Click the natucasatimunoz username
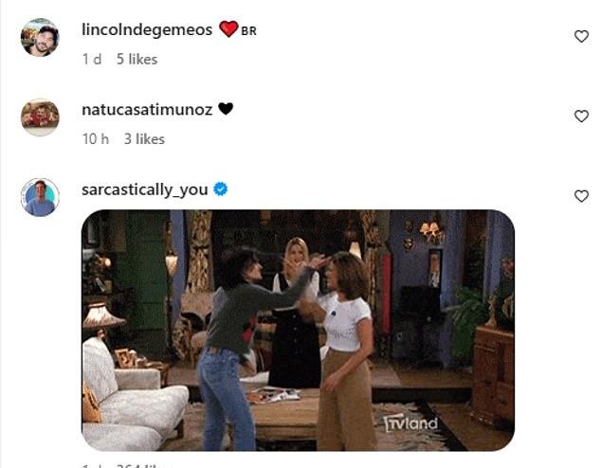The image size is (601, 468). pyautogui.click(x=147, y=110)
